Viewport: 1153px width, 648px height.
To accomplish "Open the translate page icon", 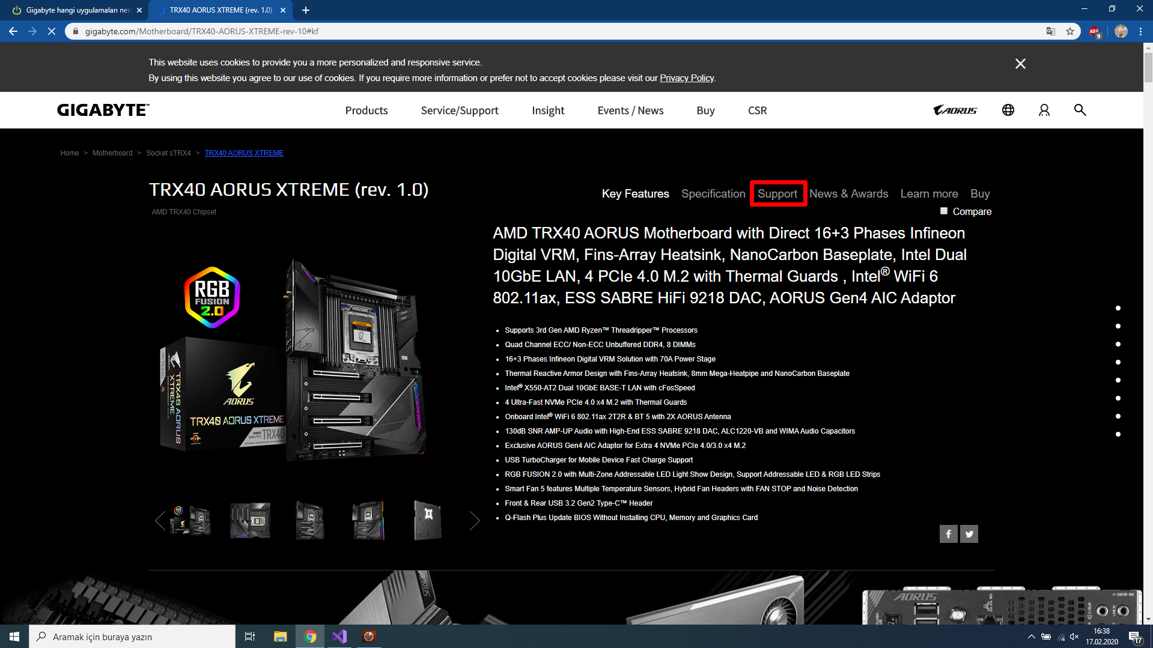I will (x=1051, y=31).
